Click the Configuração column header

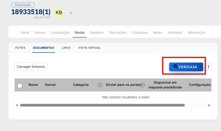pyautogui.click(x=200, y=85)
